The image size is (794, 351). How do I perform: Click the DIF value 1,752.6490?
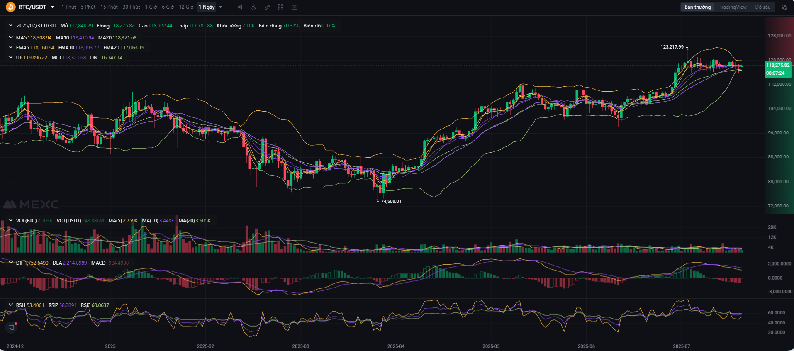point(37,263)
